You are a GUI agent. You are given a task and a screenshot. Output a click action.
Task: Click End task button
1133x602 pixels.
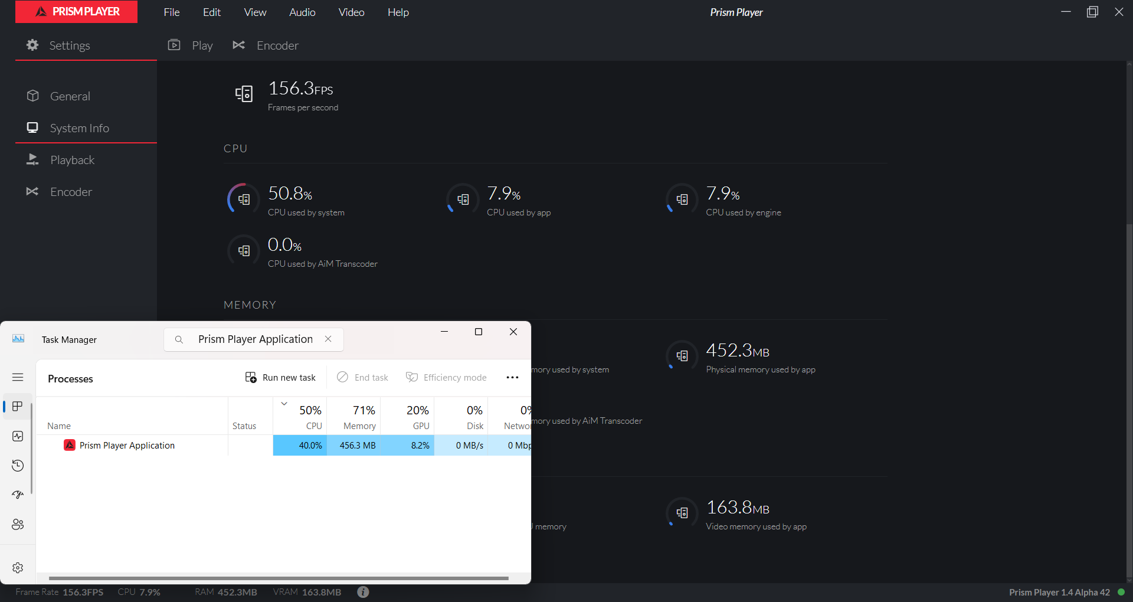pos(363,377)
